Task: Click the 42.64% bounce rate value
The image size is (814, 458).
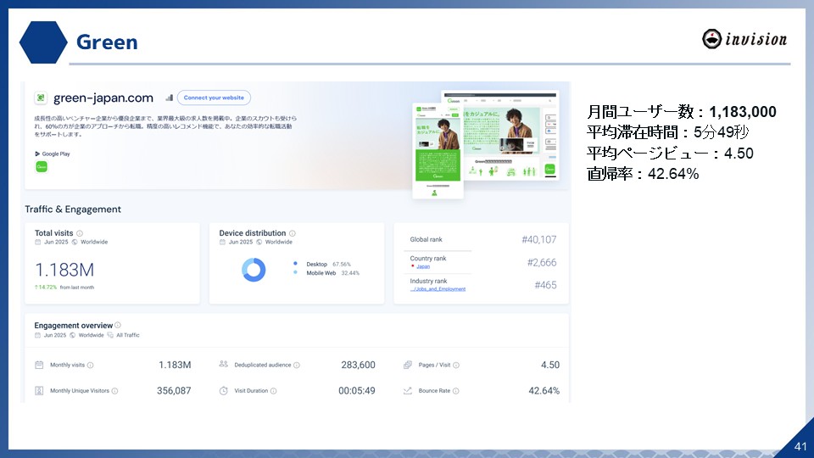Action: (x=544, y=390)
